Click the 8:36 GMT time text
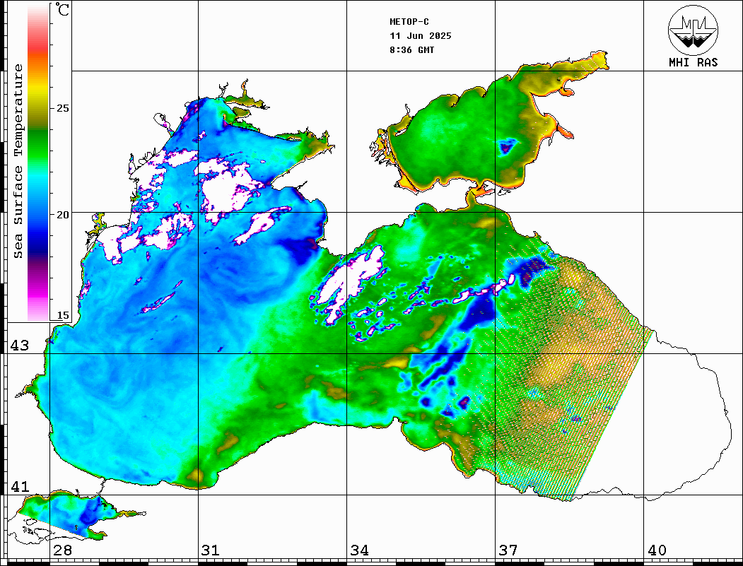The image size is (743, 566). [412, 50]
